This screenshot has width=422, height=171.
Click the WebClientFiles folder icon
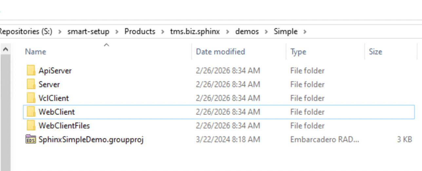tap(31, 125)
